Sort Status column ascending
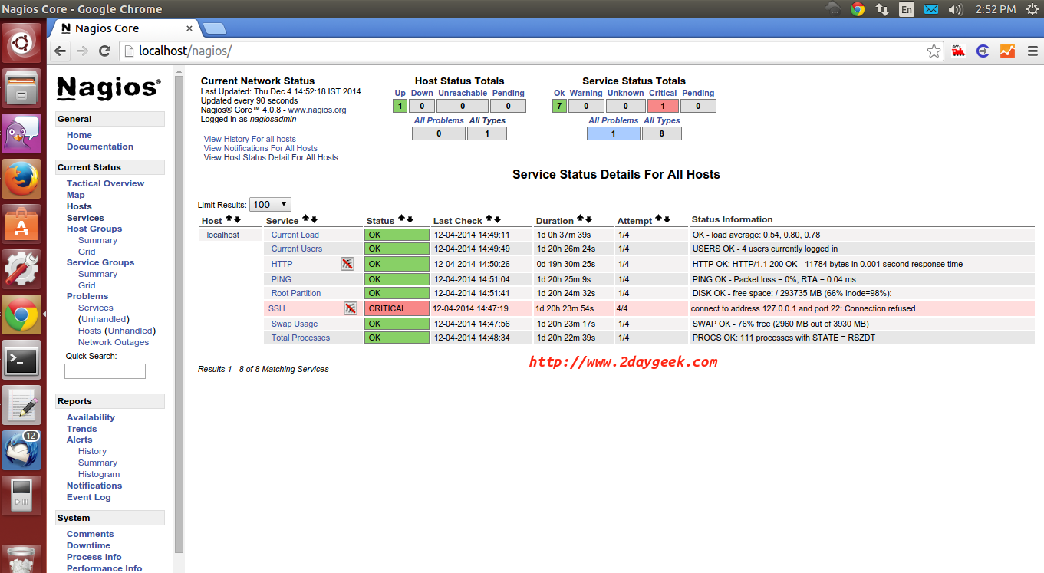 [x=400, y=219]
